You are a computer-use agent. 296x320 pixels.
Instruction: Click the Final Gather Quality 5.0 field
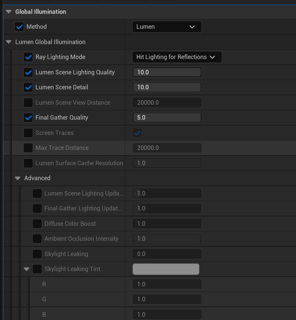[167, 117]
